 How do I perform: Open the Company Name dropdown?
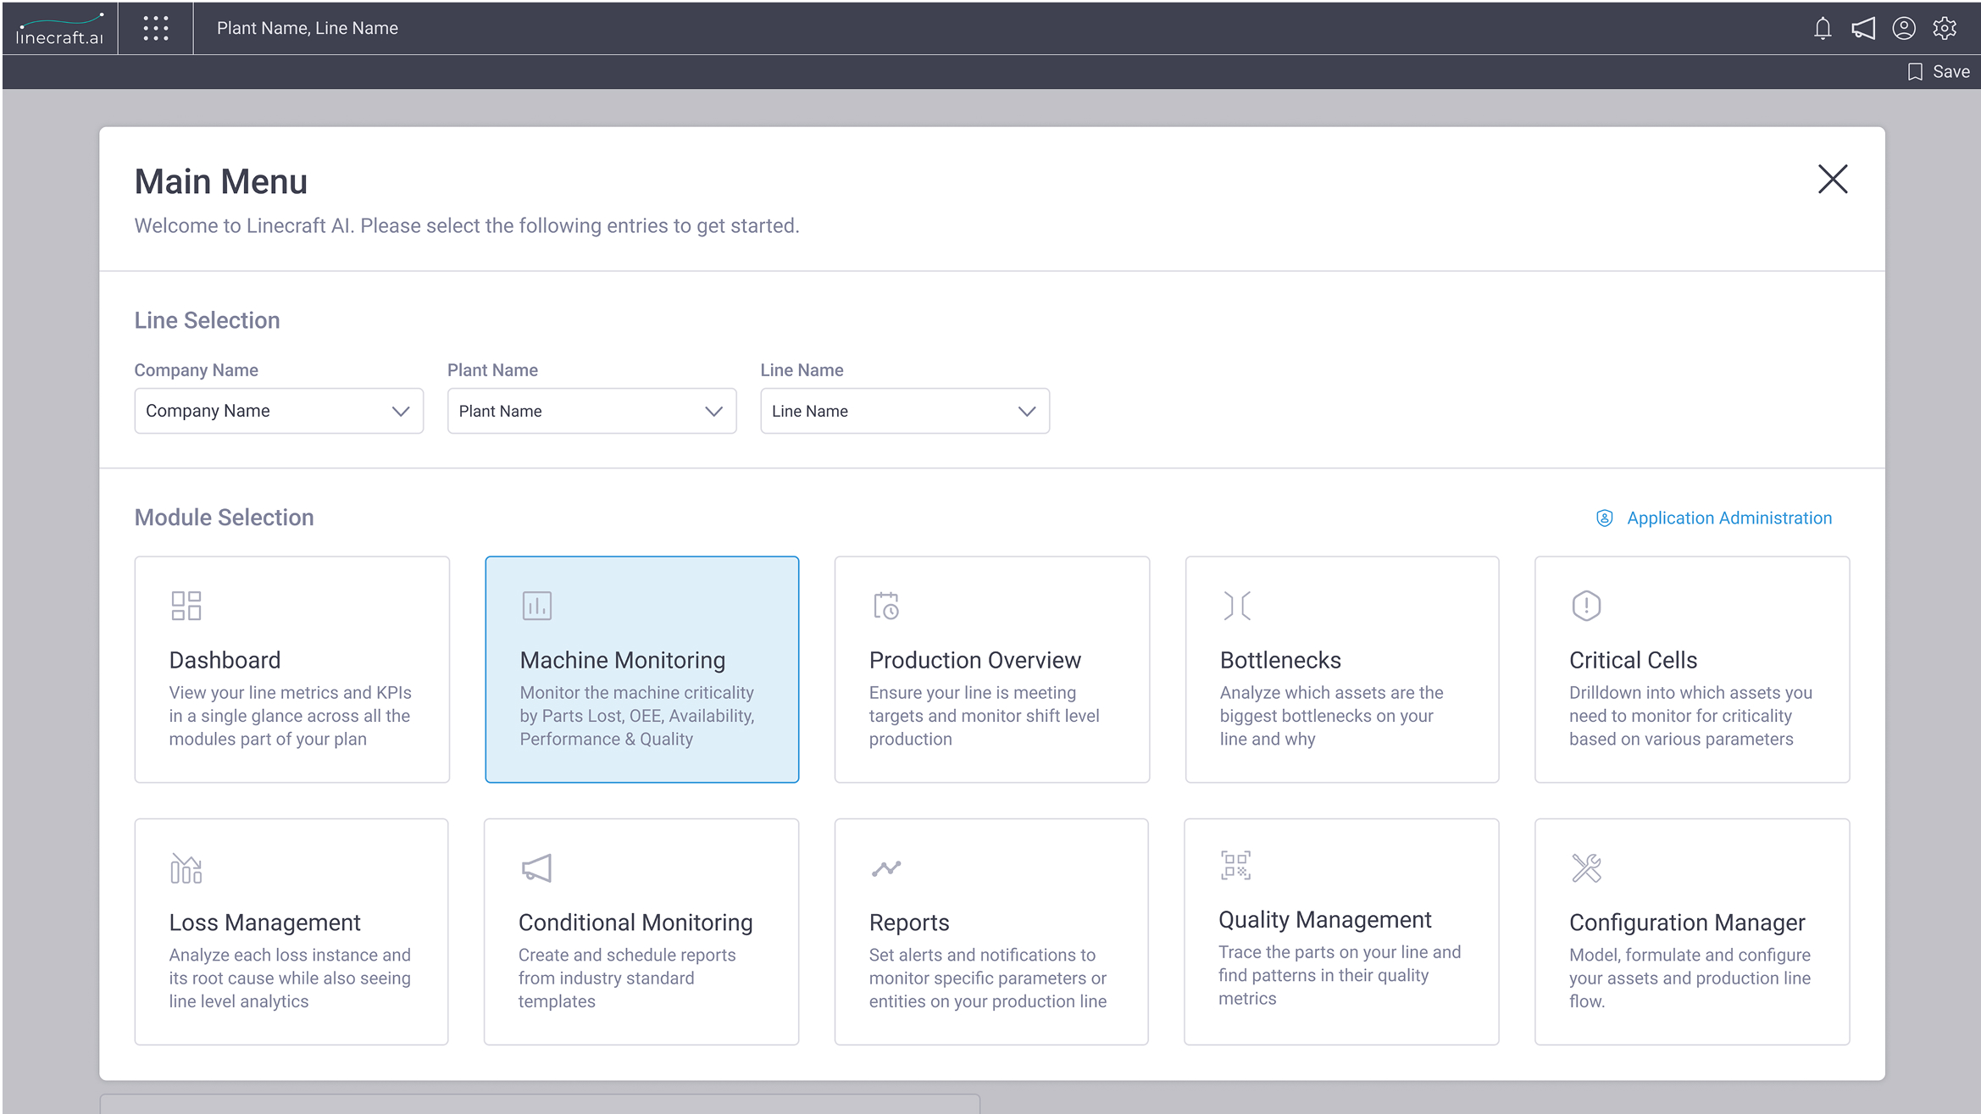(x=279, y=411)
